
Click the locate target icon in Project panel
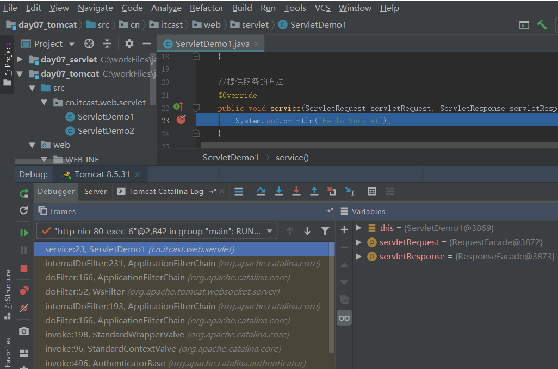pos(89,43)
